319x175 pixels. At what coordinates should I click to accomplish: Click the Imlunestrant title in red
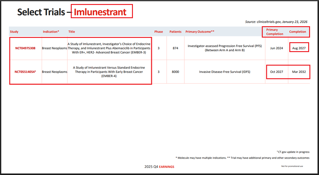click(x=100, y=12)
